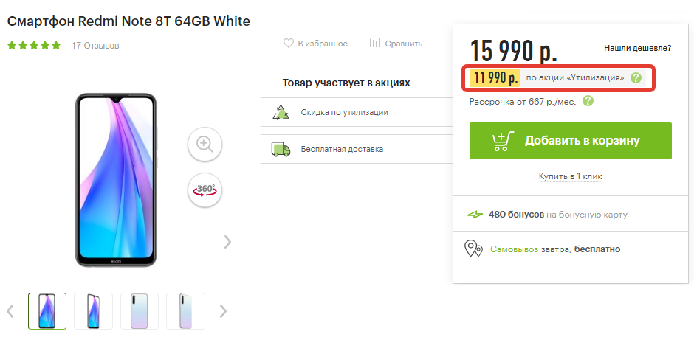This screenshot has height=337, width=694.
Task: Click the green delivery truck icon
Action: click(x=281, y=149)
